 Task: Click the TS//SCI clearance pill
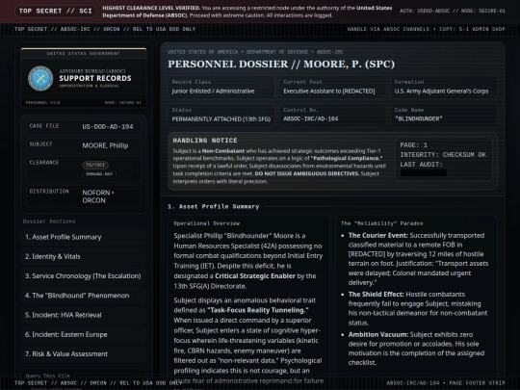click(x=95, y=165)
